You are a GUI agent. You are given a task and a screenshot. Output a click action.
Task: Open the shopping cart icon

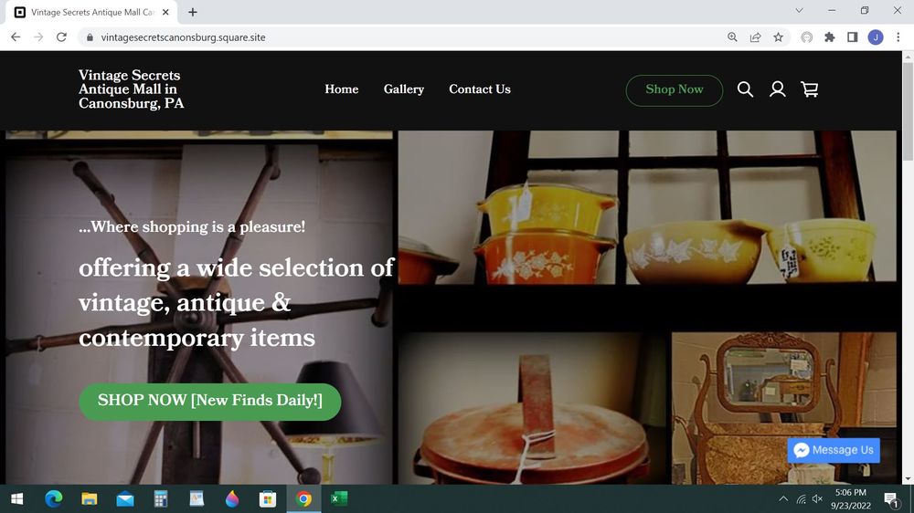tap(809, 89)
